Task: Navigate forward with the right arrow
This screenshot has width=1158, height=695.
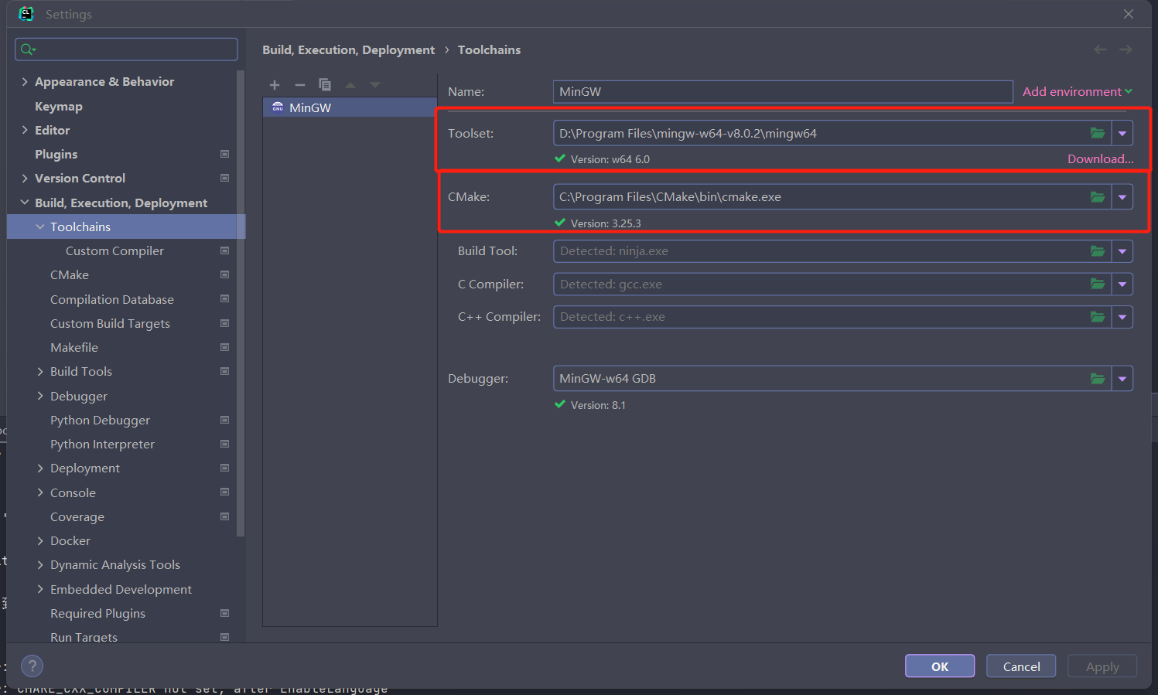Action: coord(1126,49)
